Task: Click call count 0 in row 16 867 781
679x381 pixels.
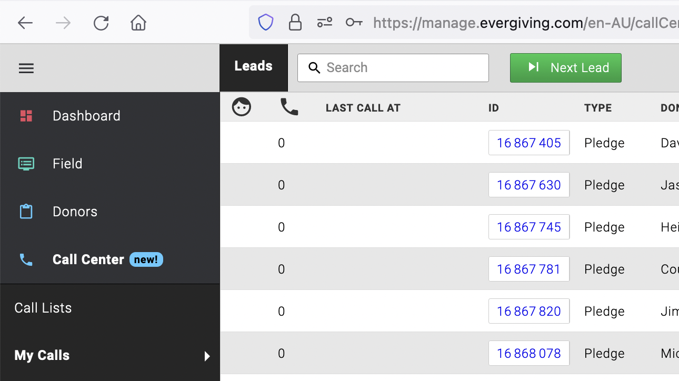Action: [x=282, y=269]
